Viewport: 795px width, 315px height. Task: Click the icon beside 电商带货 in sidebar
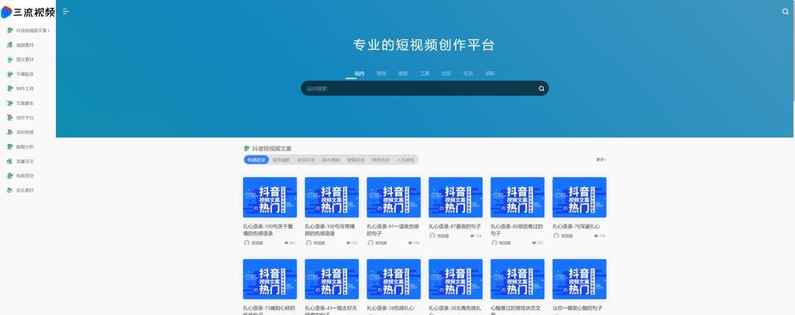pyautogui.click(x=9, y=176)
